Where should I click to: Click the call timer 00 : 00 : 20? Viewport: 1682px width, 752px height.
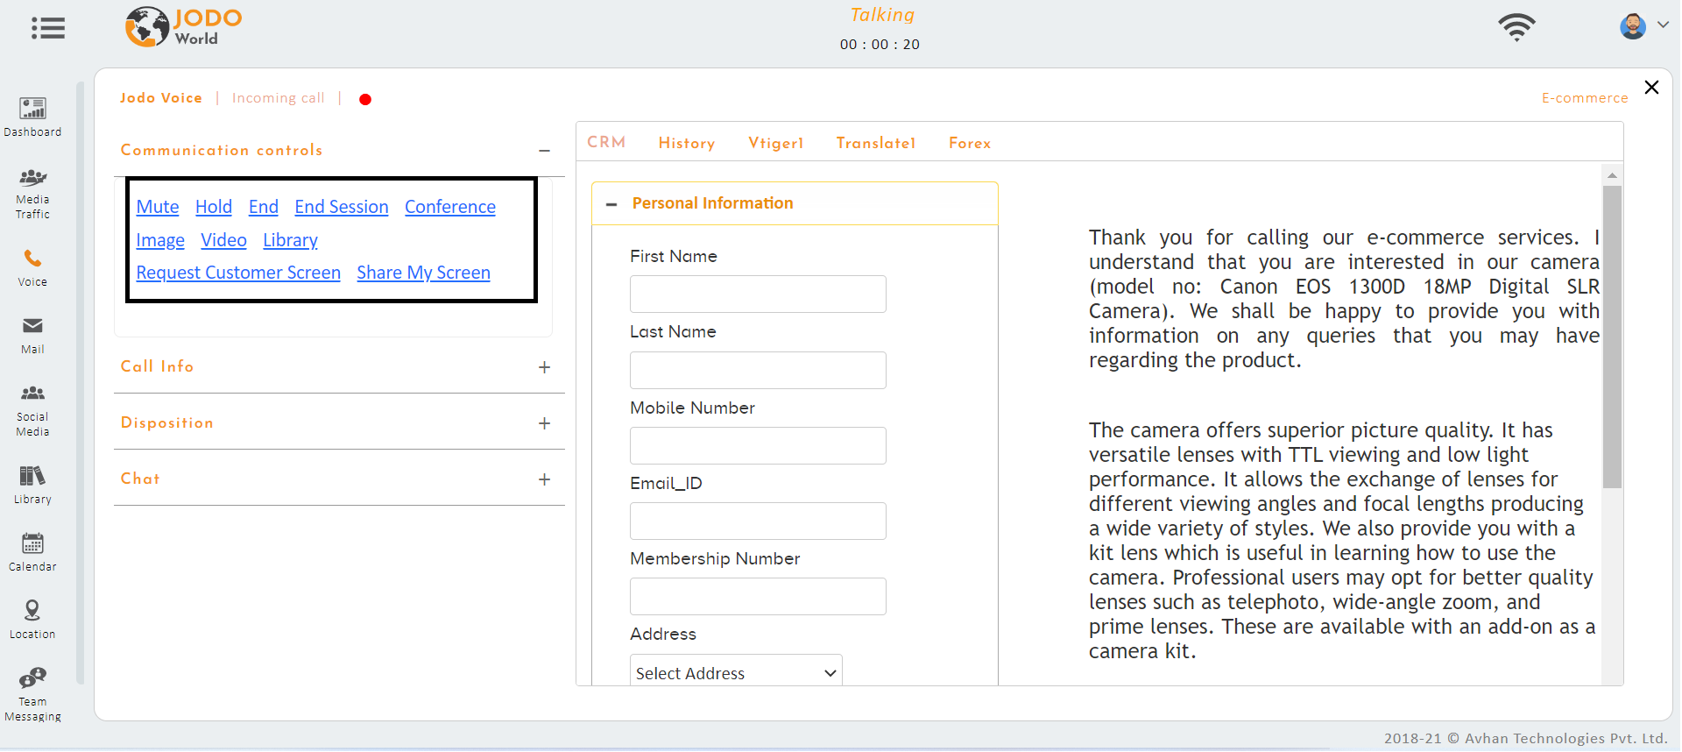tap(880, 45)
